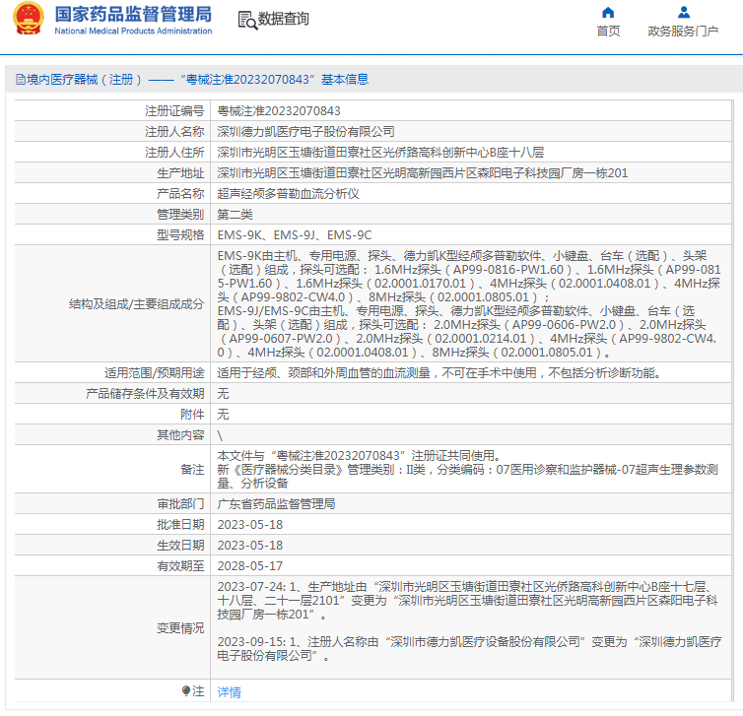Click 广东省药品监督管理局 approval department
This screenshot has width=743, height=716.
coord(276,504)
